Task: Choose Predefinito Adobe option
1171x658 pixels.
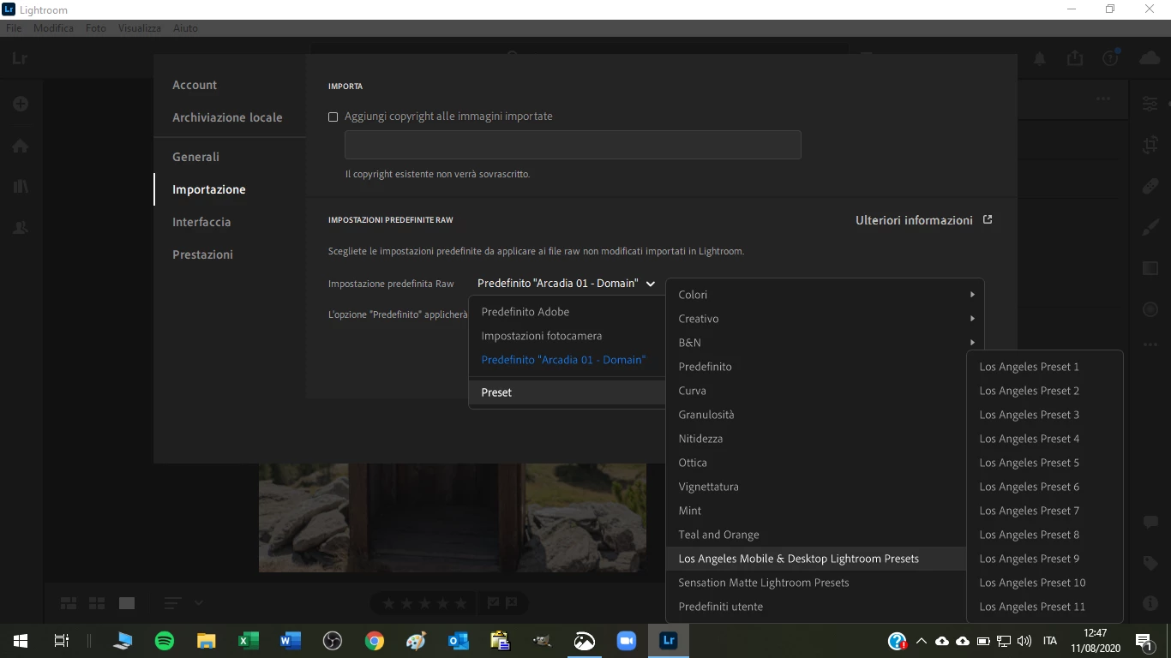Action: click(x=567, y=312)
